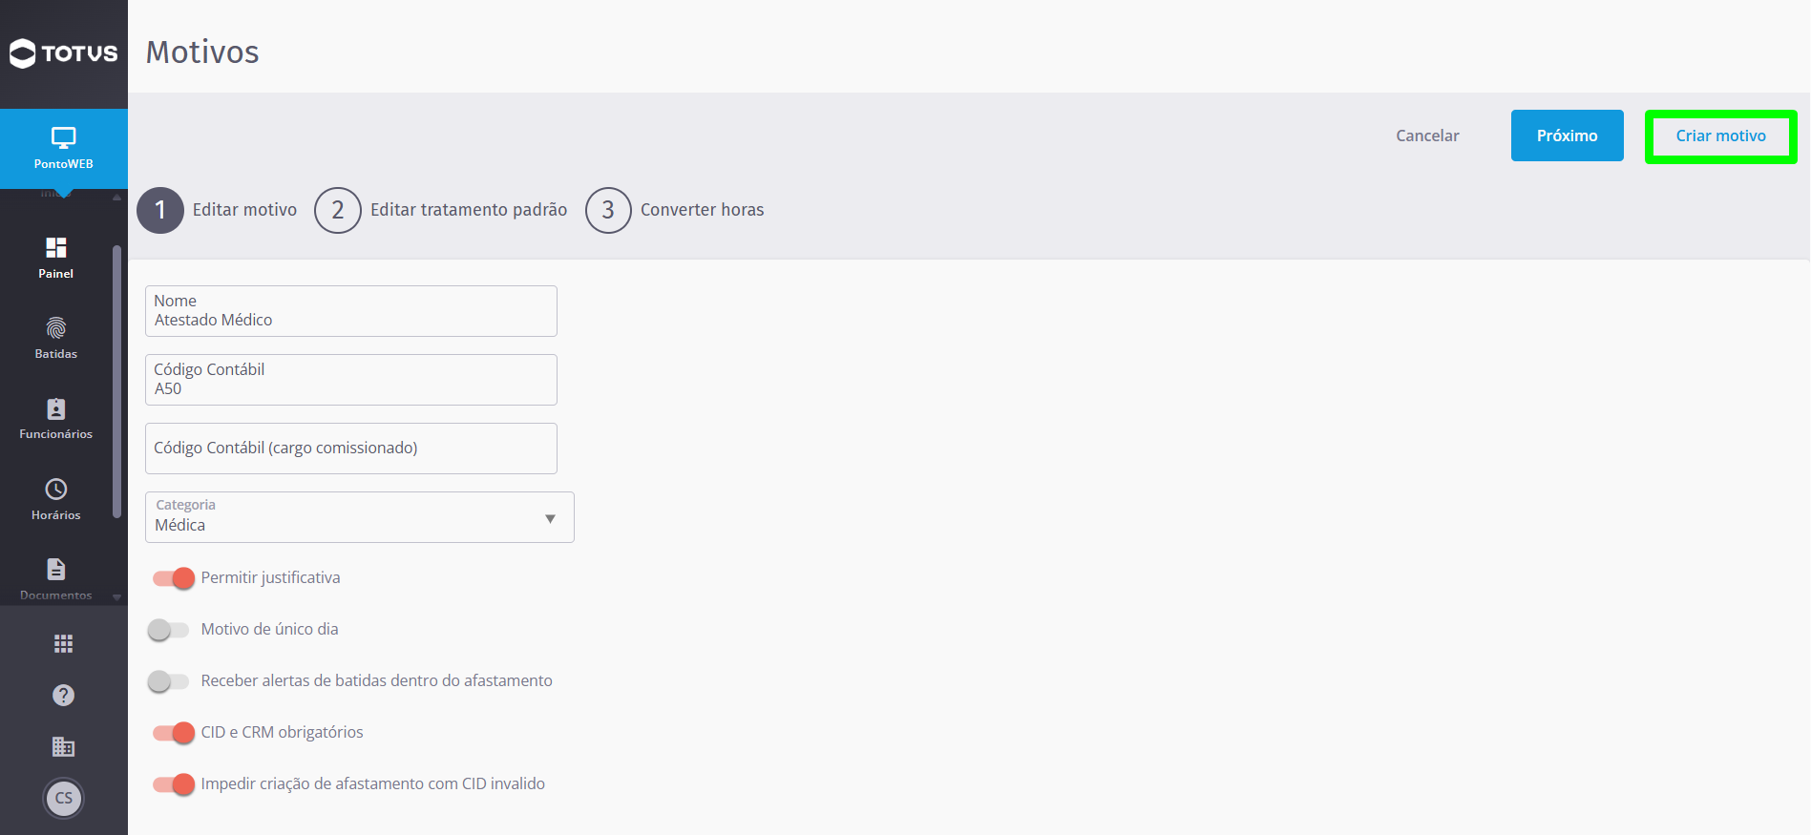Image resolution: width=1811 pixels, height=835 pixels.
Task: Open the apps grid icon
Action: coord(64,644)
